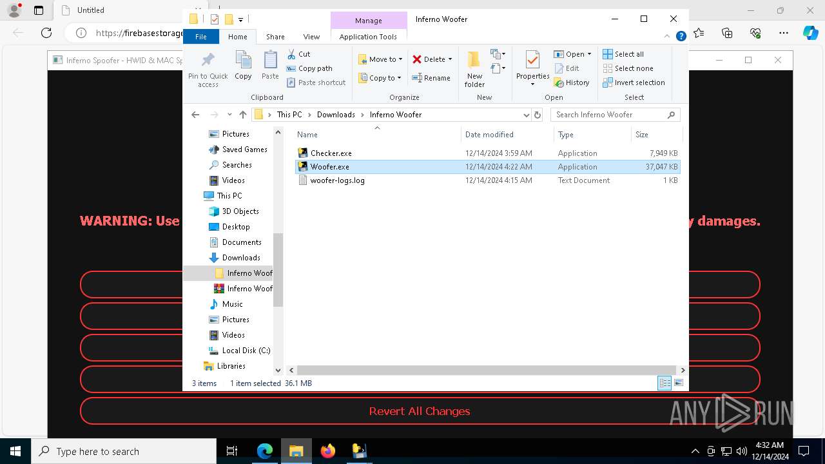The image size is (825, 464).
Task: Click Select all in ribbon
Action: [623, 54]
